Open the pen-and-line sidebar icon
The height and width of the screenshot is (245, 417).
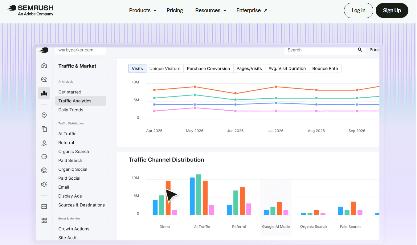[44, 143]
